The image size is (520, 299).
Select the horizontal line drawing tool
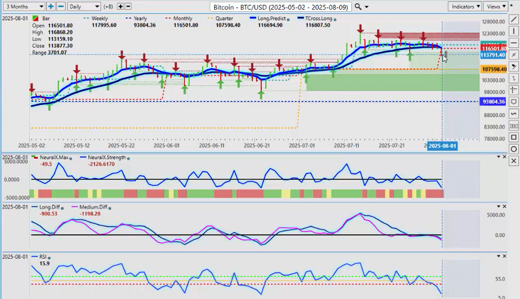[513, 43]
